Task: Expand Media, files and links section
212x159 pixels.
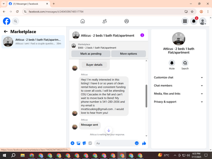Action: 179,94
